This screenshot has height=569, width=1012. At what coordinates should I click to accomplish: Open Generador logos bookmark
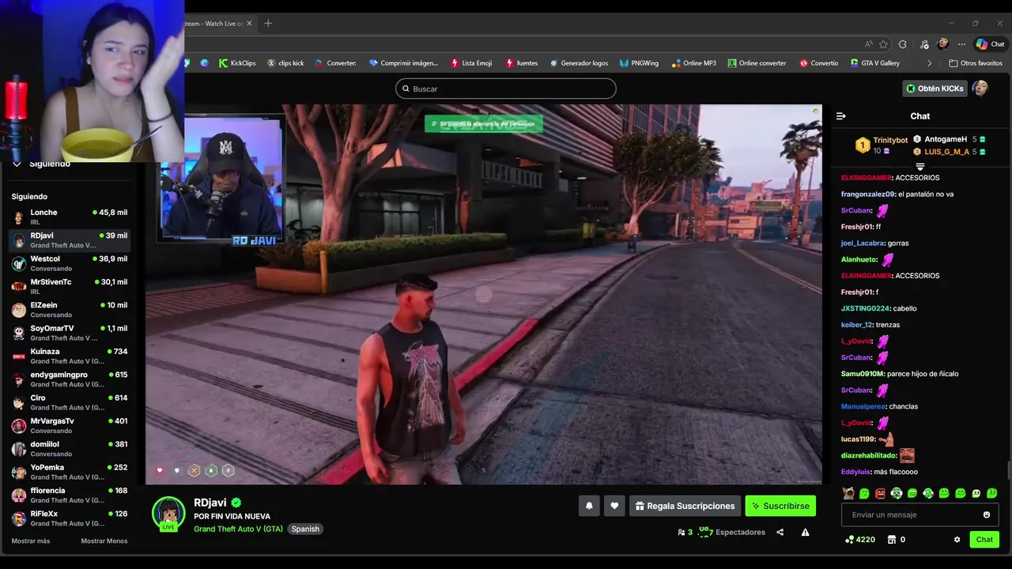click(579, 63)
